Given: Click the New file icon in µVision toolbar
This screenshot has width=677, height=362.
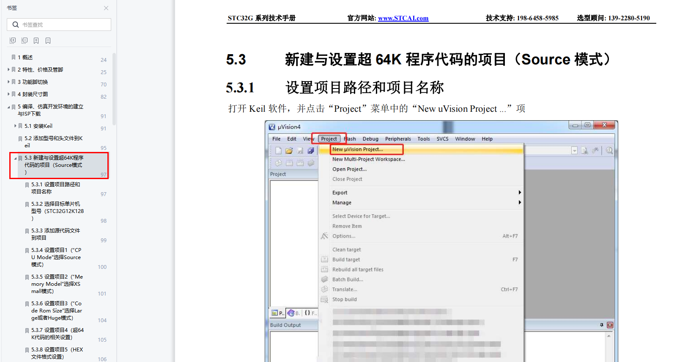Looking at the screenshot, I should [278, 150].
